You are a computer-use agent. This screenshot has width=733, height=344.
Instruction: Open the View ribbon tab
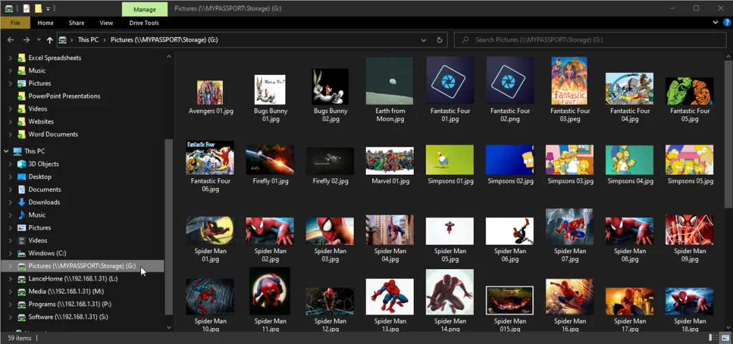(x=106, y=23)
